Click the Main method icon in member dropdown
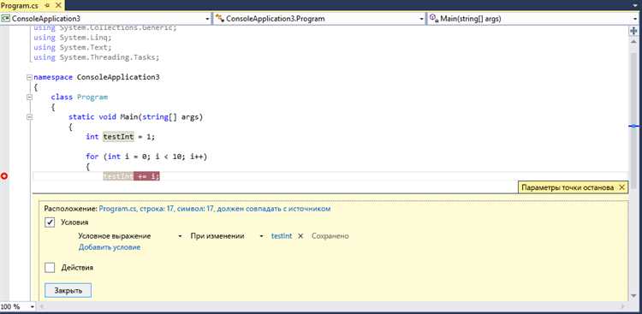This screenshot has height=314, width=642. click(x=434, y=19)
